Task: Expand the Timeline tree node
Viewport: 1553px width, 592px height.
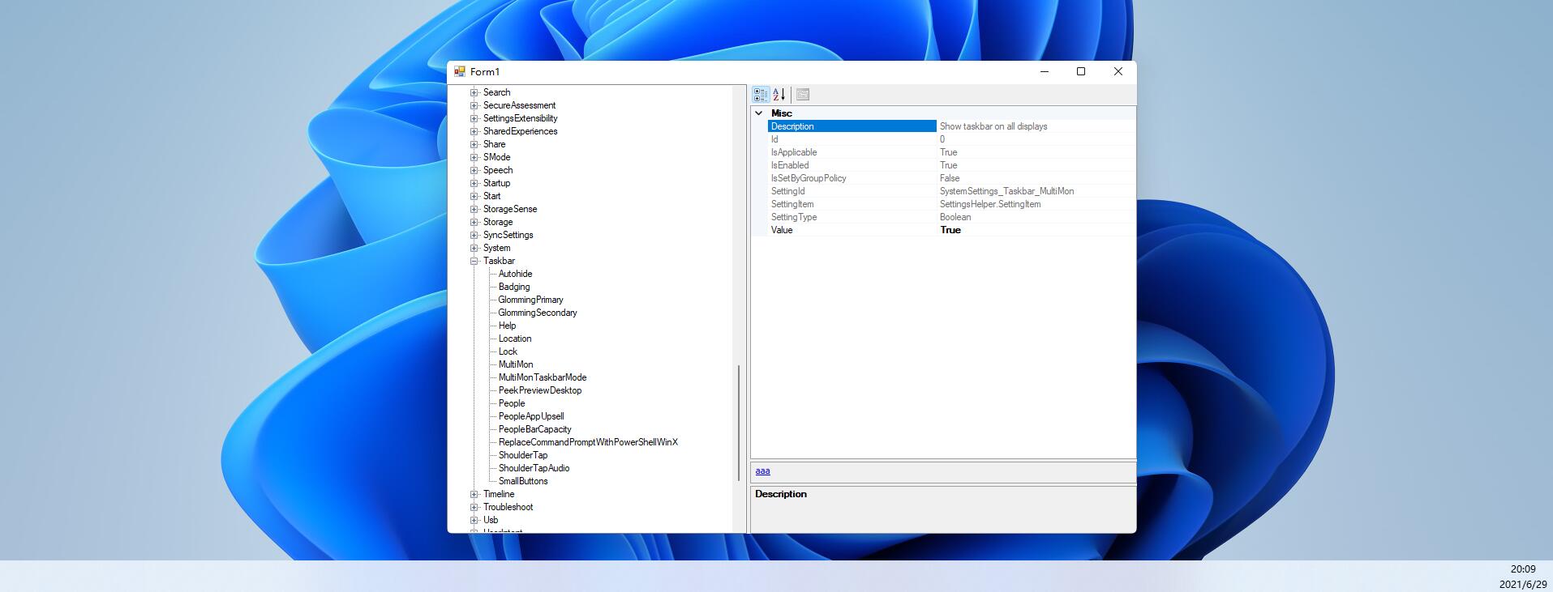Action: pyautogui.click(x=474, y=494)
